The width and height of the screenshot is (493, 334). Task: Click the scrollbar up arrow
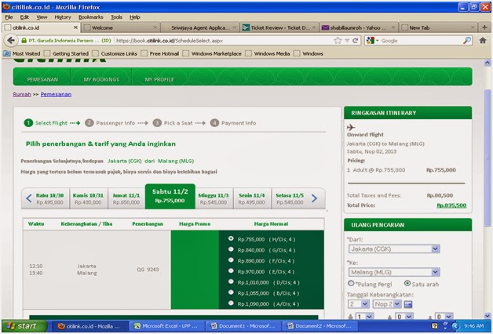coord(487,63)
